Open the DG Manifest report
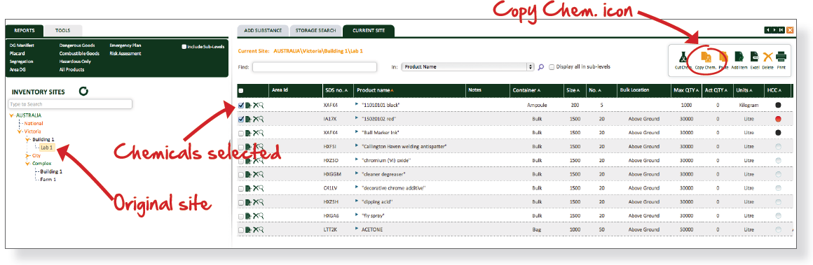Screen dimensions: 813x265 [x=22, y=46]
